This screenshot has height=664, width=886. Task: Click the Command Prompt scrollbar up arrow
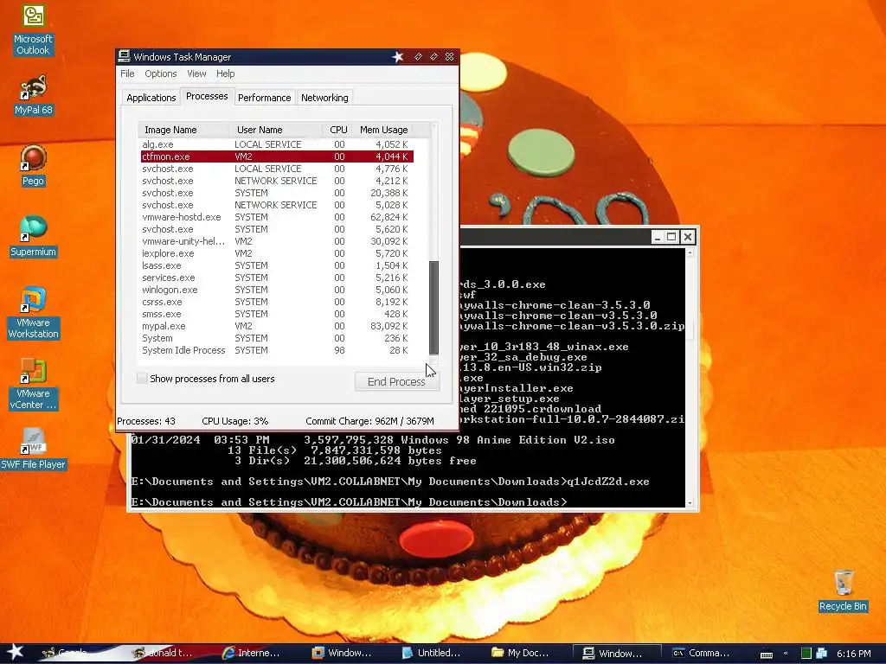tap(690, 253)
